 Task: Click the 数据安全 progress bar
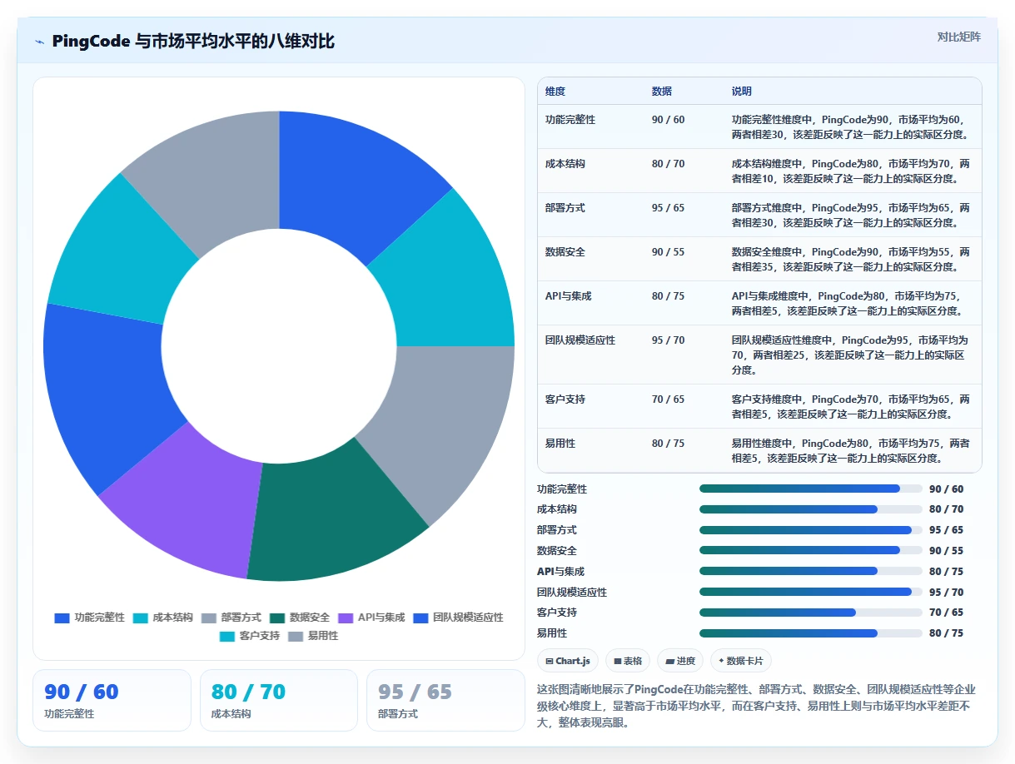pyautogui.click(x=811, y=551)
